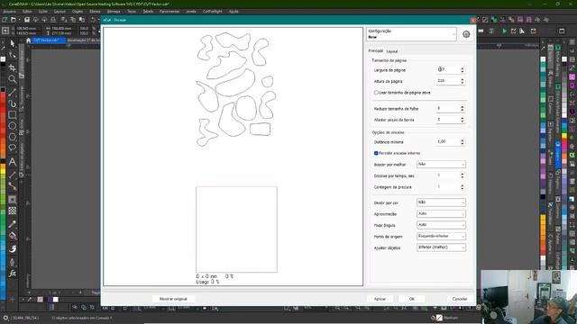Adjust Afastar peças da borda stepper arrows
The height and width of the screenshot is (324, 577).
[463, 120]
